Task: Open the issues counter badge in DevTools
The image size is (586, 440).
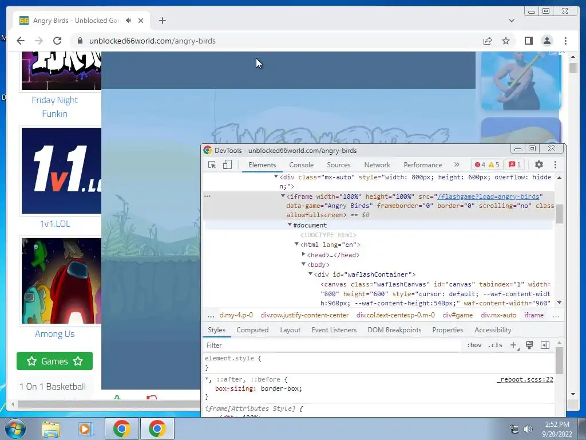Action: (514, 164)
